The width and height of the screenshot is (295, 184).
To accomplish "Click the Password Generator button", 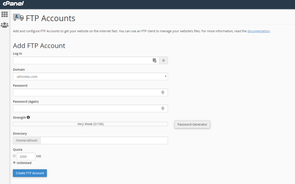I will click(x=192, y=124).
